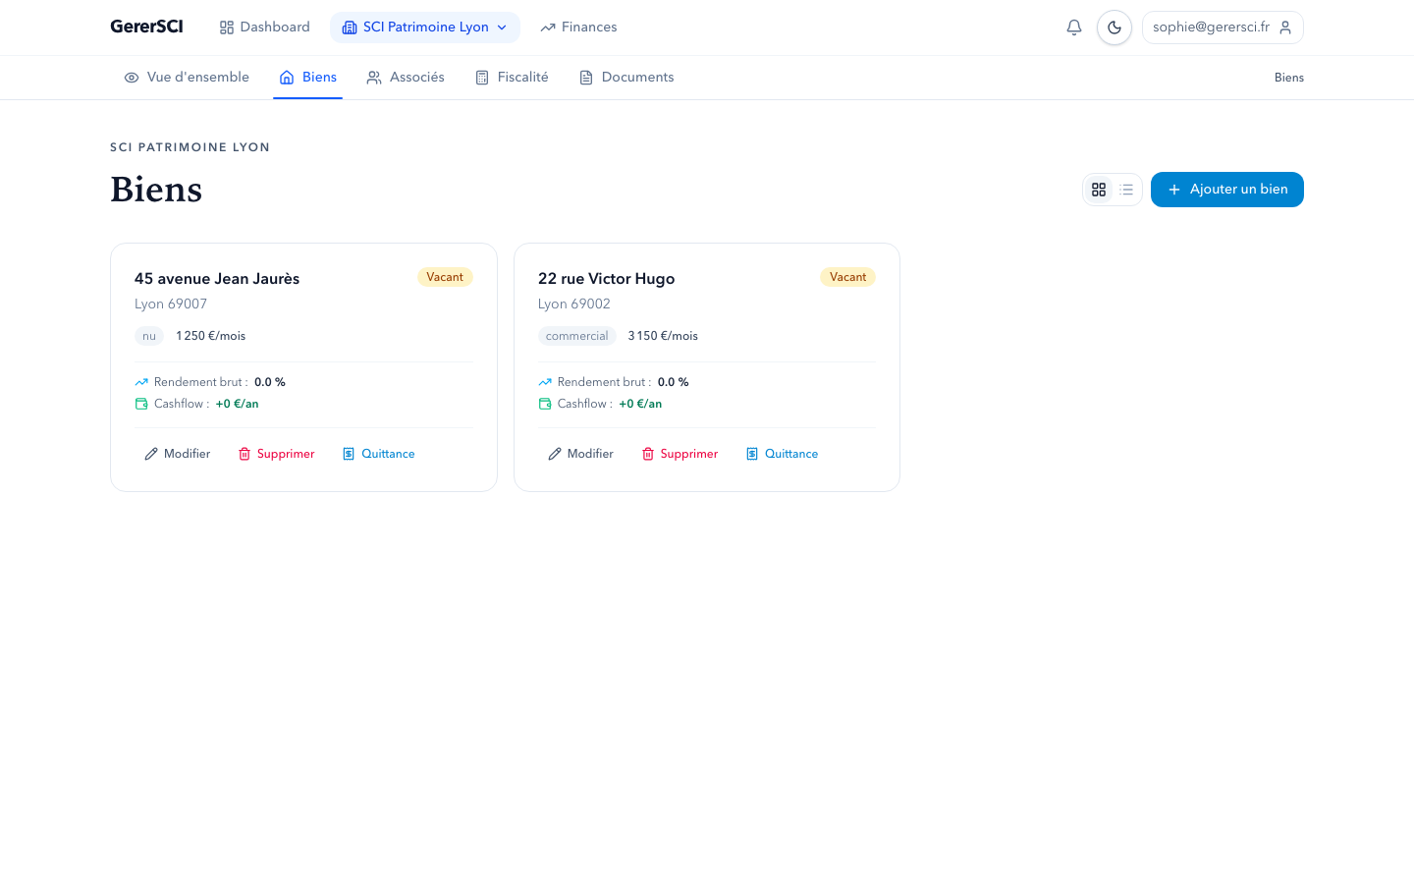Expand the SCI Patrimoine Lyon selector
Viewport: 1414px width, 884px height.
pyautogui.click(x=424, y=28)
